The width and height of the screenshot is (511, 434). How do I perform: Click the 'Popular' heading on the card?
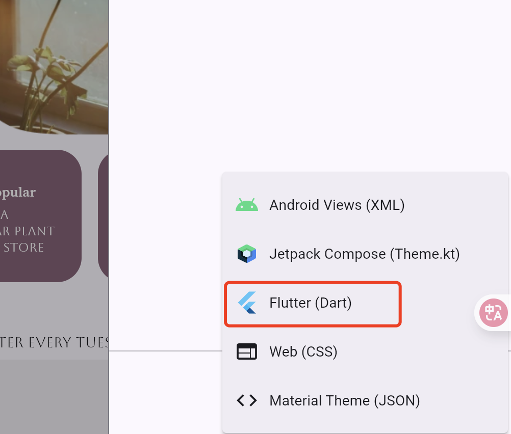(x=18, y=193)
